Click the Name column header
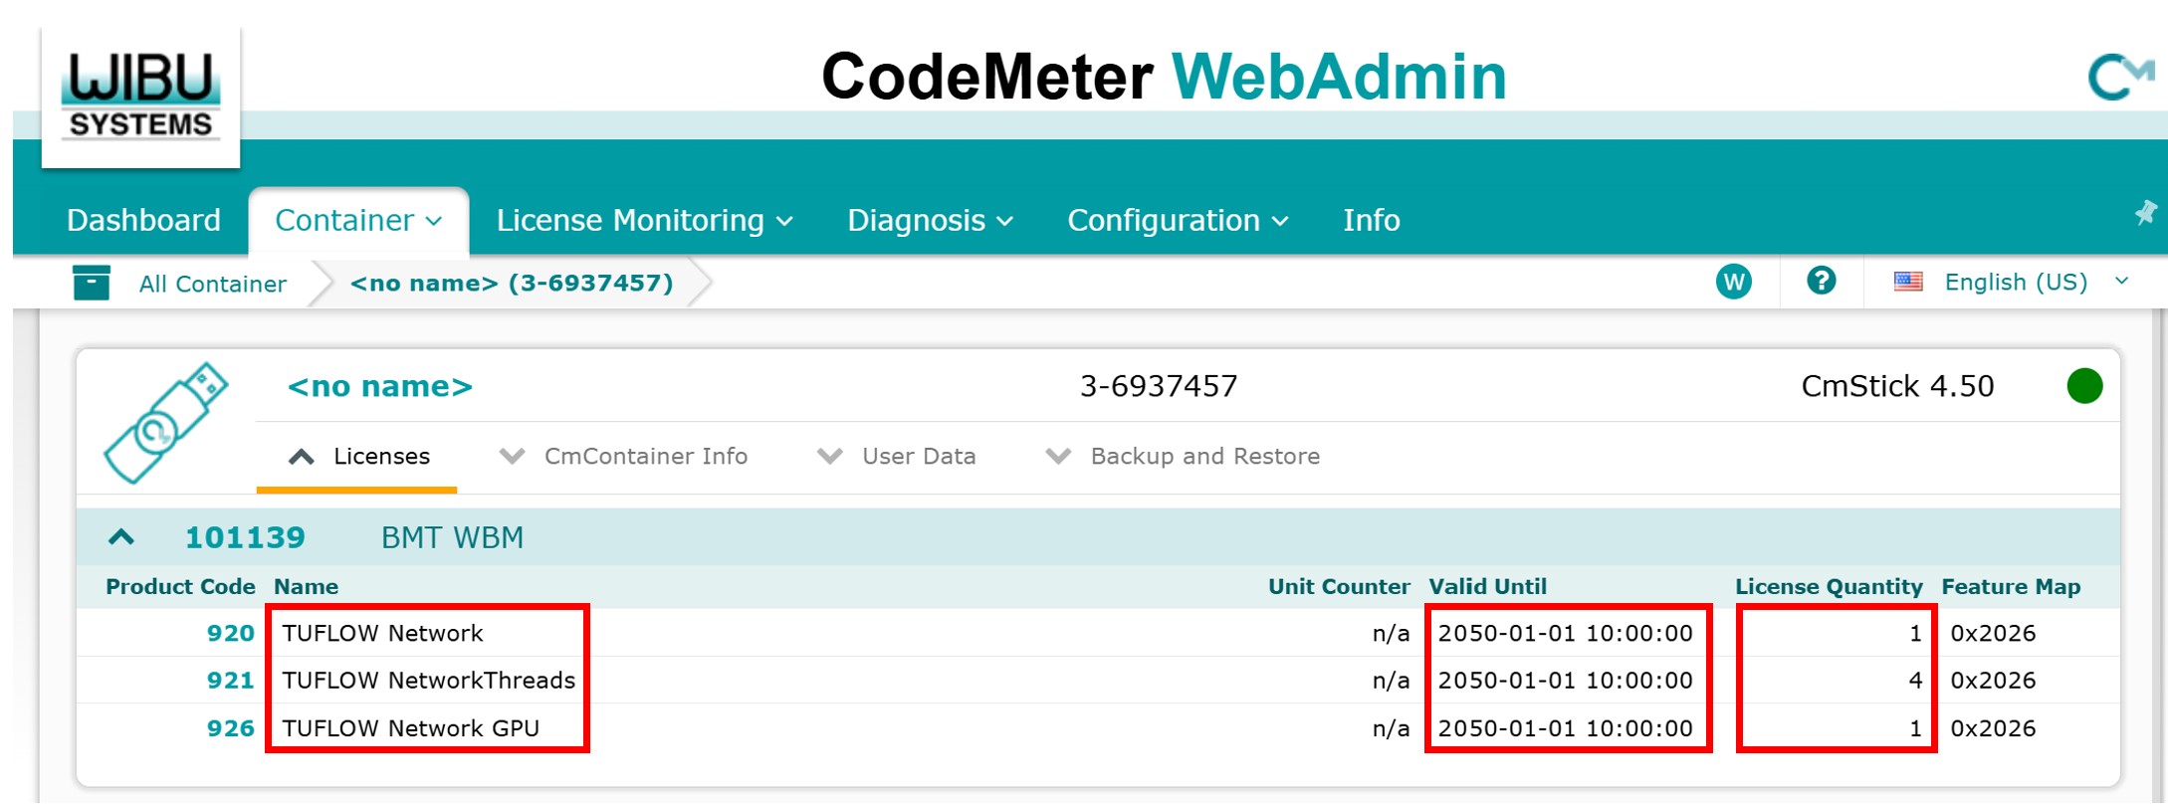 (306, 587)
